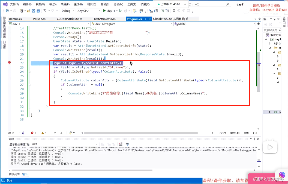This screenshot has width=288, height=184.
Task: Click the New Project icon in toolbar
Action: tap(22, 11)
